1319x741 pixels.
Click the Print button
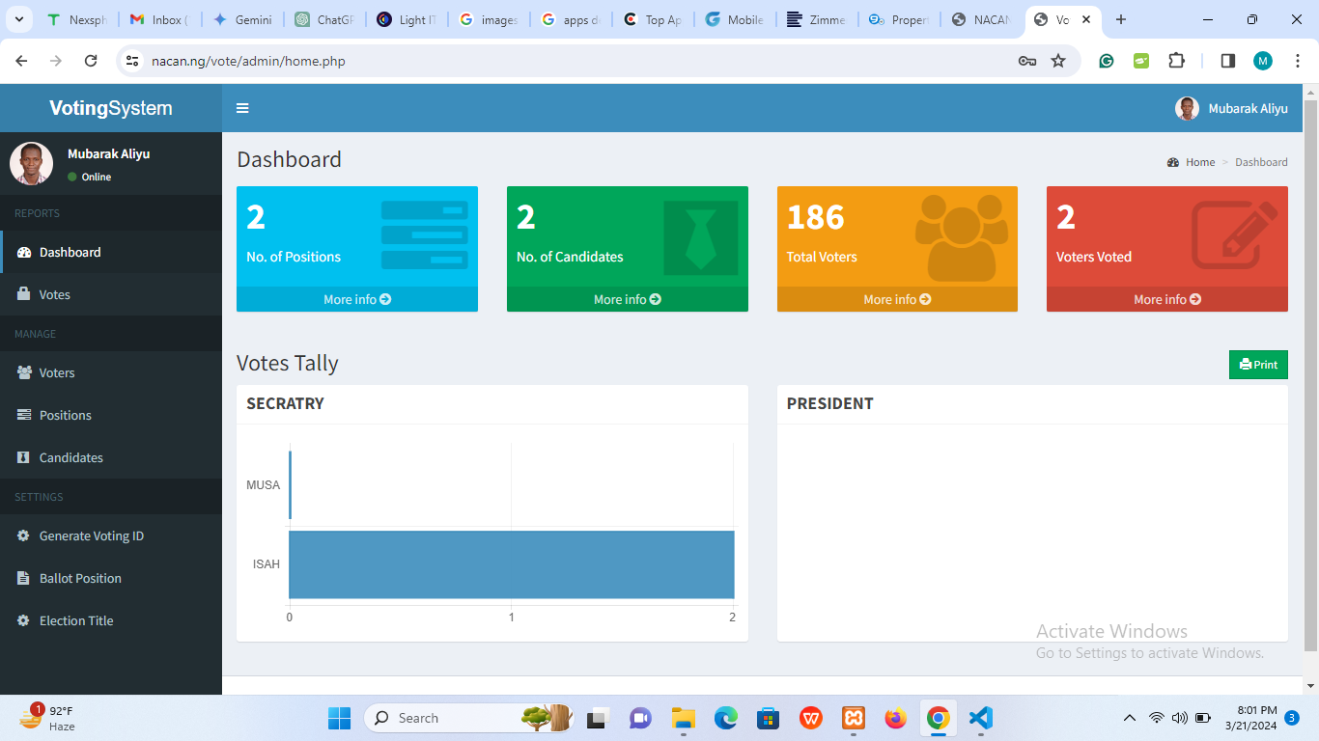pos(1258,365)
